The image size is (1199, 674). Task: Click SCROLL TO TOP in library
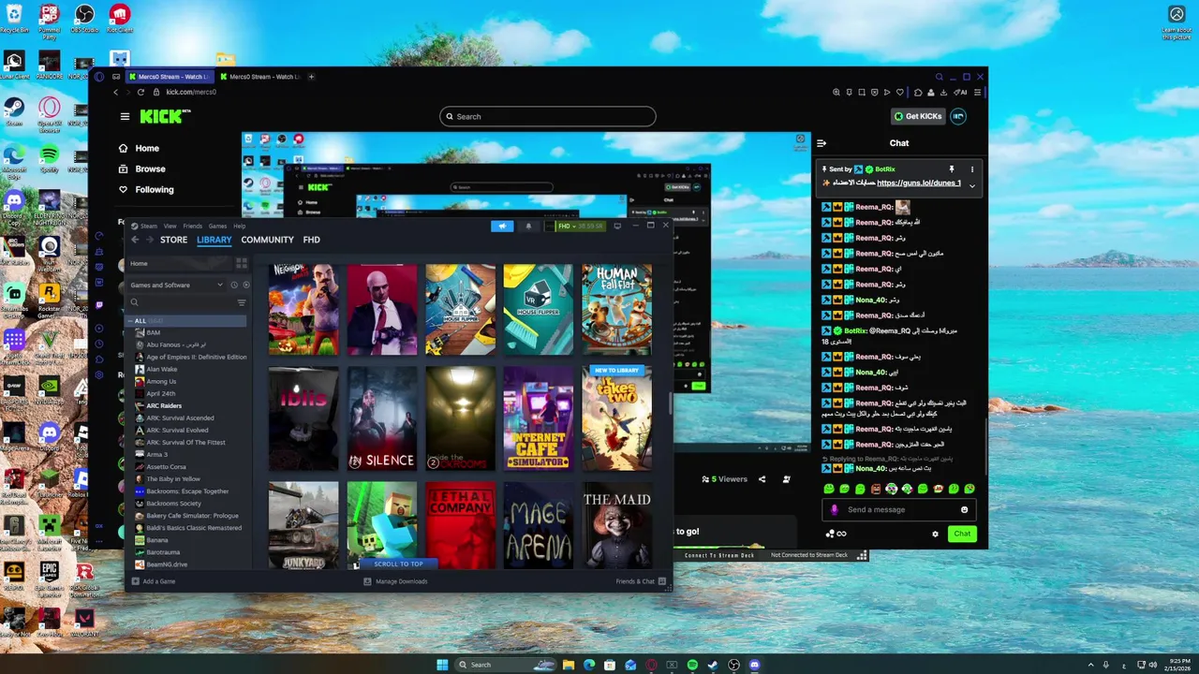[399, 564]
